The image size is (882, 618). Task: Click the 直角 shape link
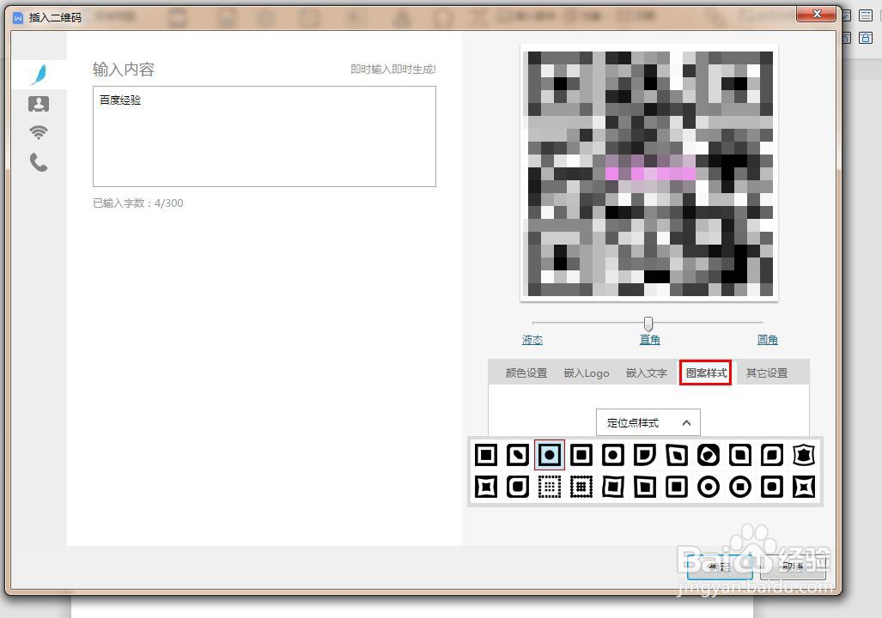(x=649, y=340)
